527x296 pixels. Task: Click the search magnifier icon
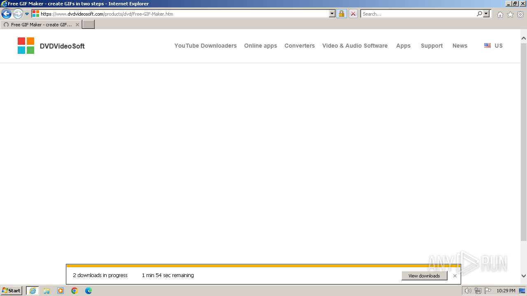(479, 14)
